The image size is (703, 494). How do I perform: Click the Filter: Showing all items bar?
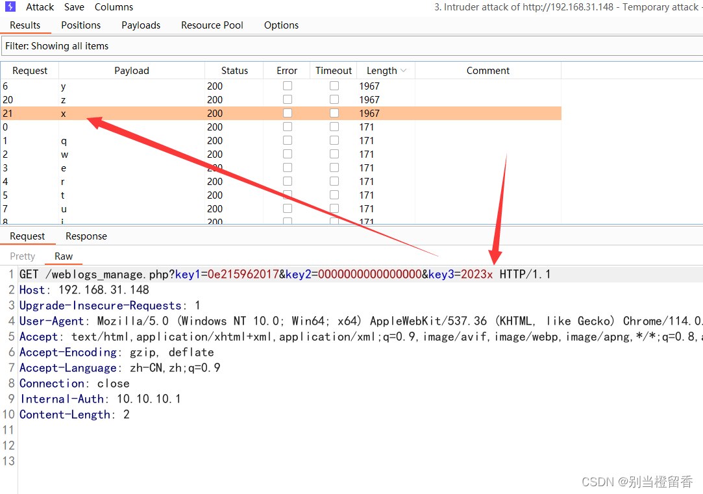point(352,45)
